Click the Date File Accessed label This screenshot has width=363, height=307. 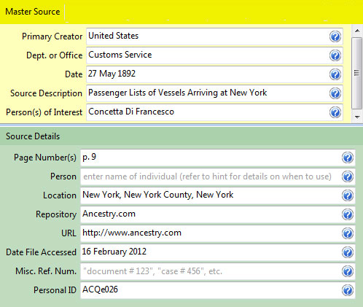pyautogui.click(x=41, y=252)
